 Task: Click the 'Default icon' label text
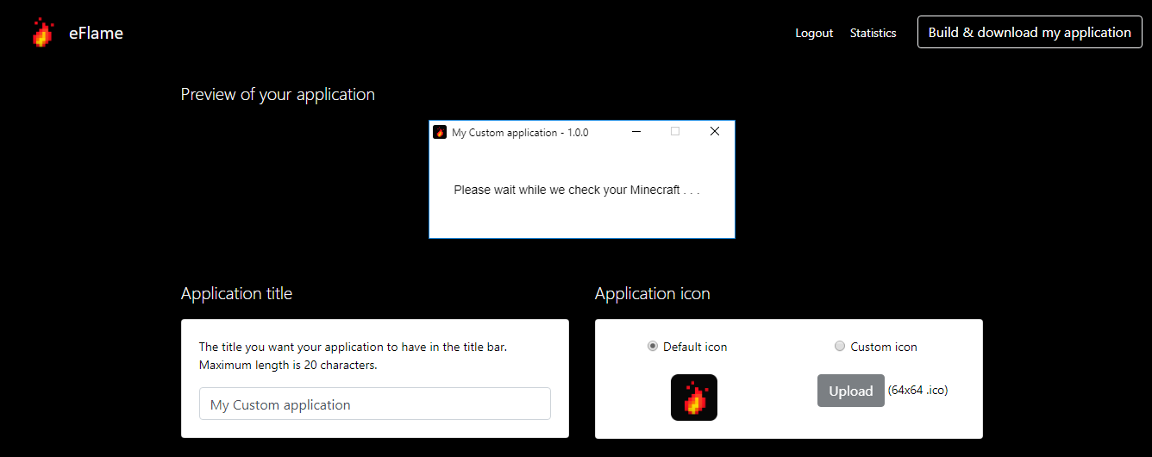pyautogui.click(x=695, y=347)
